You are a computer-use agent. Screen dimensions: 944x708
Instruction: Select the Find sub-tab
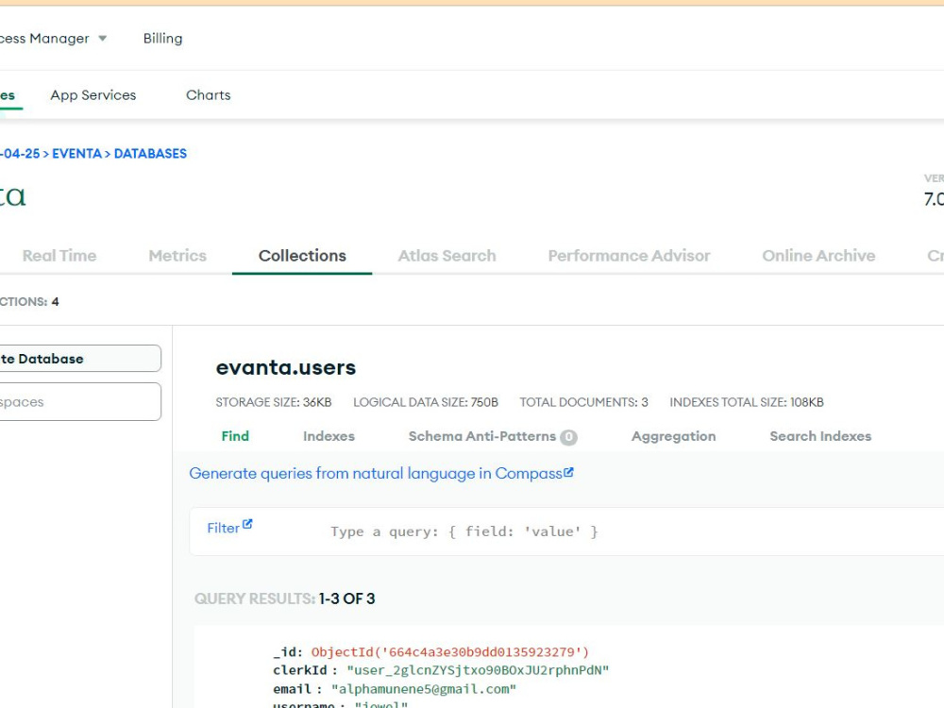pyautogui.click(x=235, y=436)
